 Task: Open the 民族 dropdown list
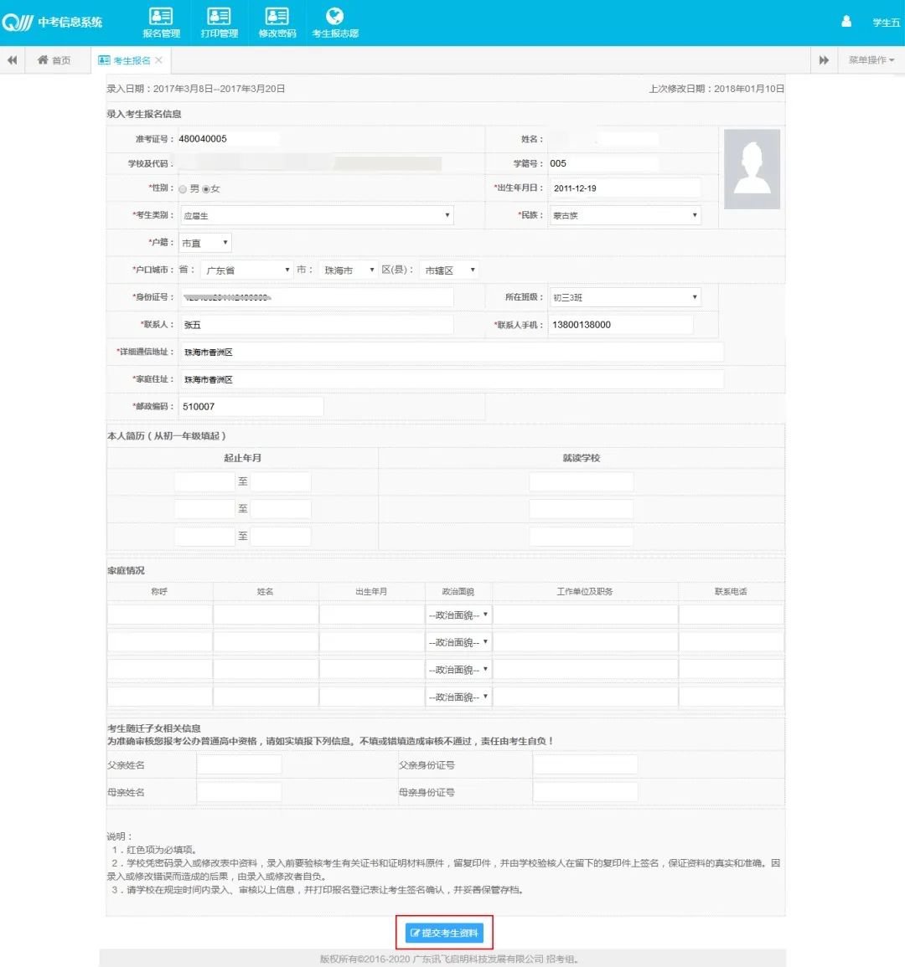click(x=624, y=215)
